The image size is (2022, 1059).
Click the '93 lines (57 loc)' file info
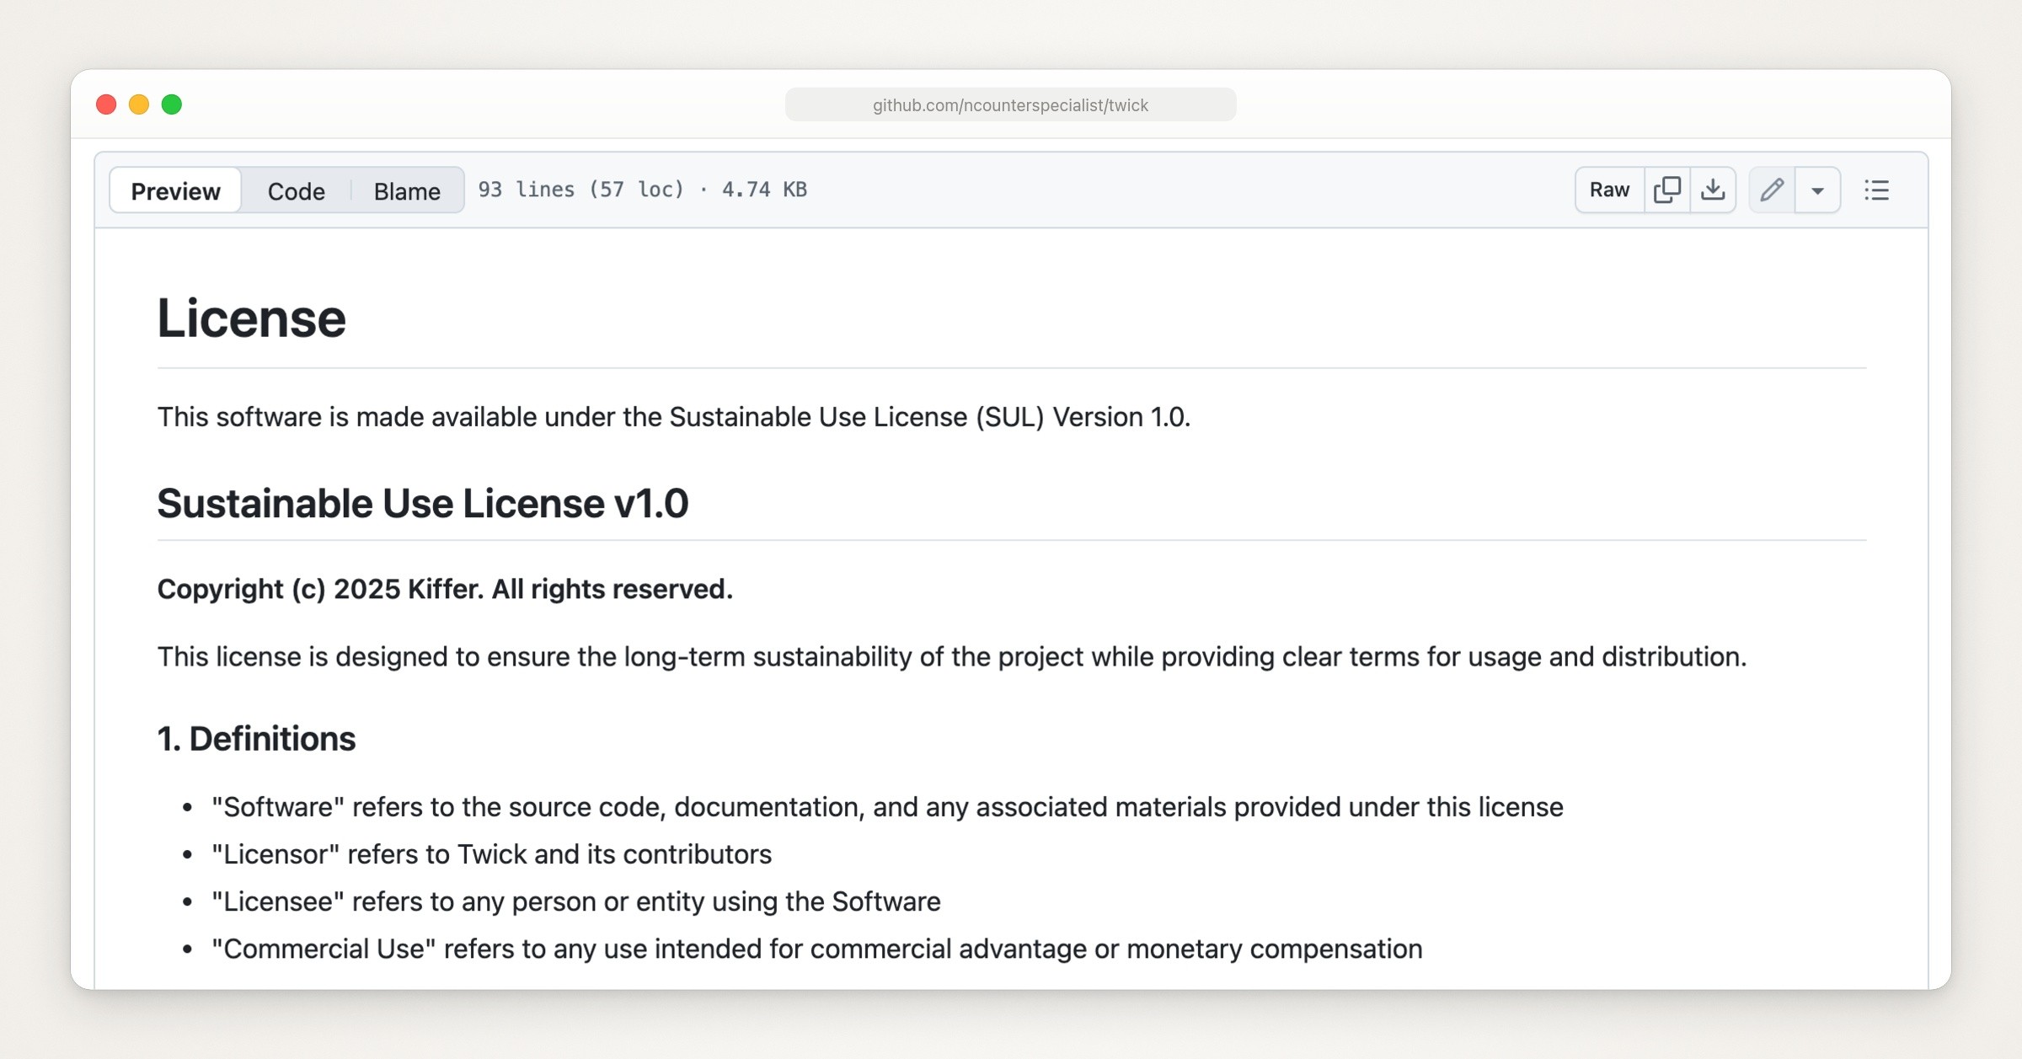click(x=643, y=190)
